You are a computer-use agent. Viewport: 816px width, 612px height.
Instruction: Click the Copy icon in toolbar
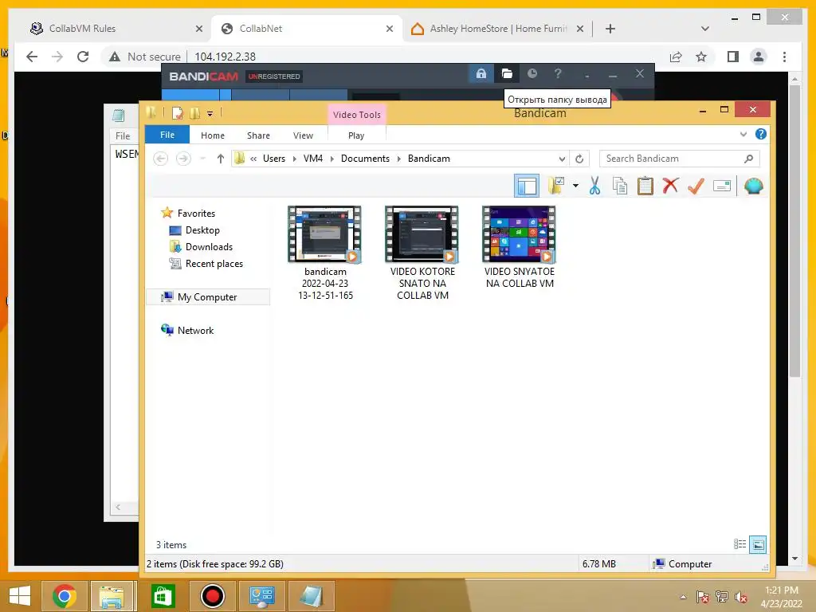[620, 186]
